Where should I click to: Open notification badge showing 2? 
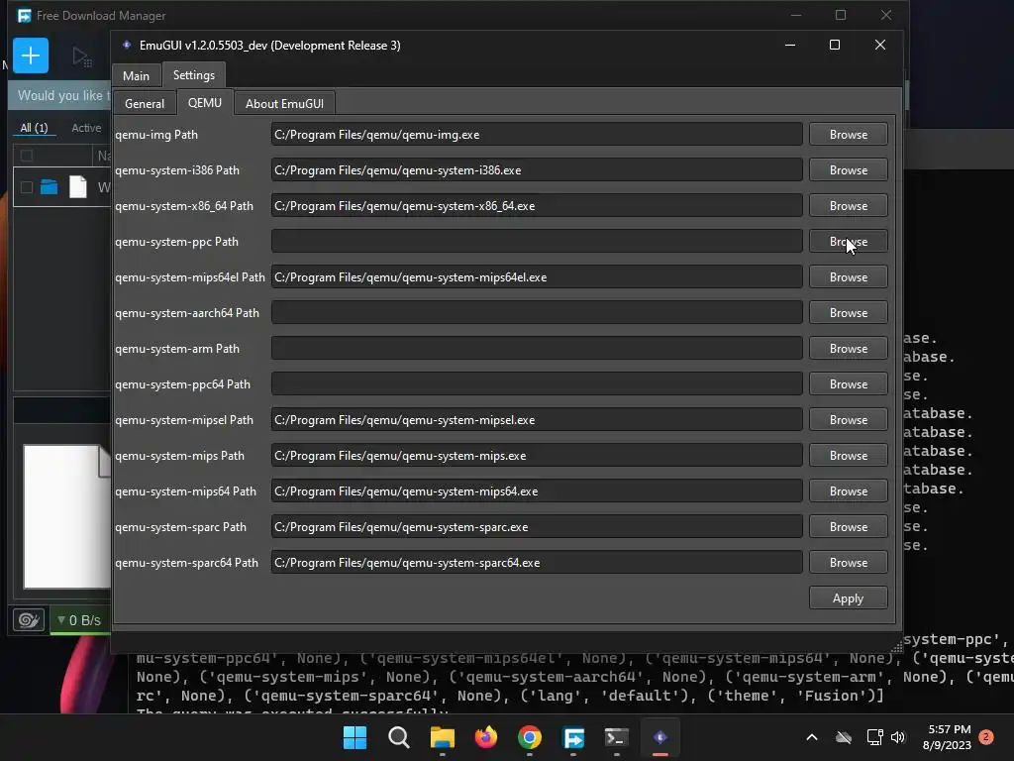(986, 737)
